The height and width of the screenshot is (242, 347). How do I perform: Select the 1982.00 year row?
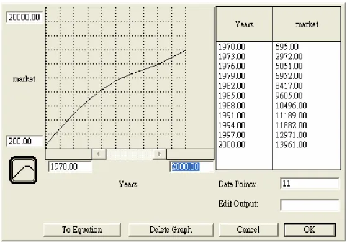232,86
